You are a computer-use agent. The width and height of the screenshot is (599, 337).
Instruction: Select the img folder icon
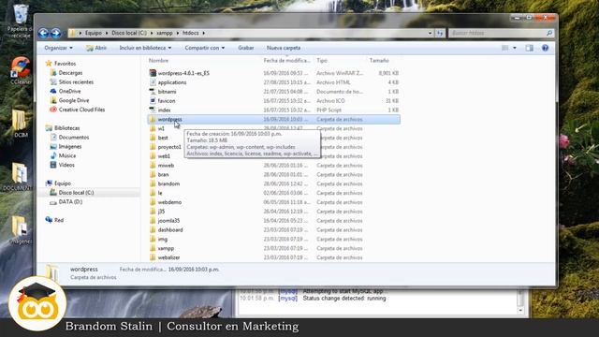(x=153, y=240)
